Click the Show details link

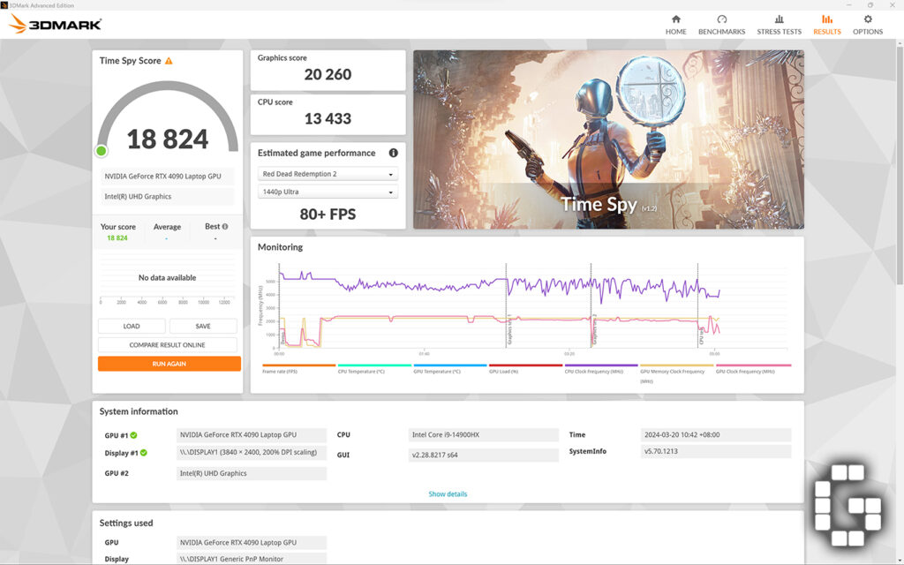tap(448, 494)
